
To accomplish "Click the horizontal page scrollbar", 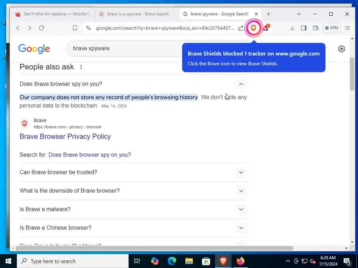I will click(154, 248).
